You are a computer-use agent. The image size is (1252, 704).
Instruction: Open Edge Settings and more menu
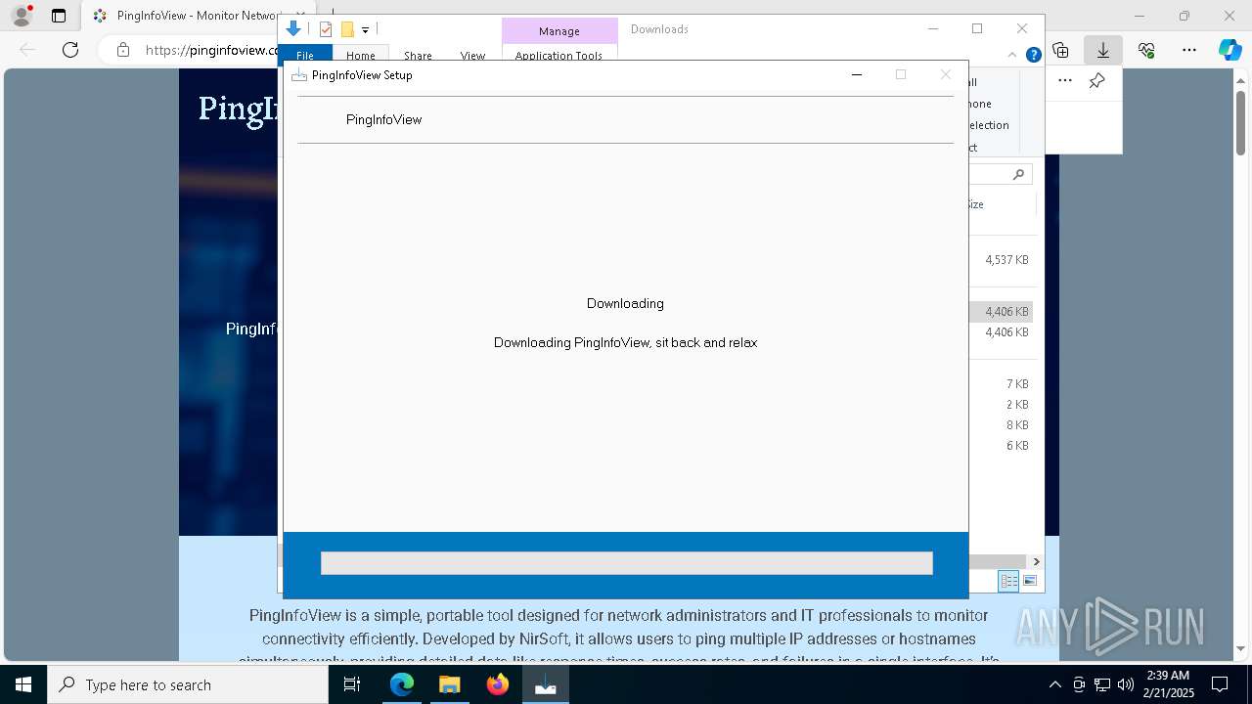point(1189,50)
